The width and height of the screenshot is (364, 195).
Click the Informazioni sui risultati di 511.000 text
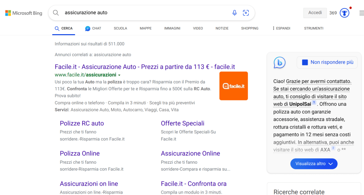pos(90,44)
